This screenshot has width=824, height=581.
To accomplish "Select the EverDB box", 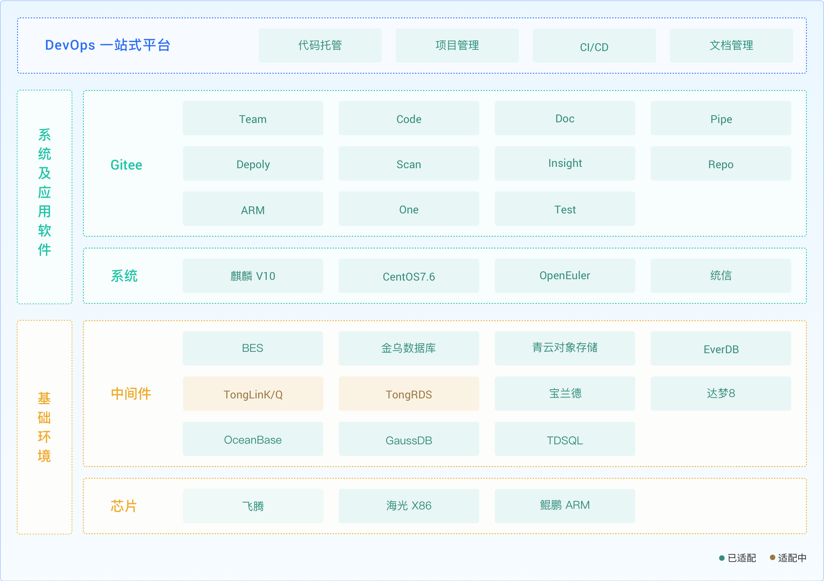I will (720, 349).
